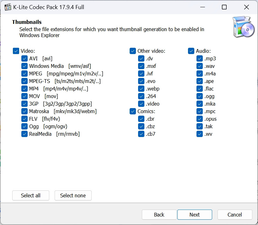Click the installer disc box icon
The width and height of the screenshot is (258, 225).
(243, 27)
